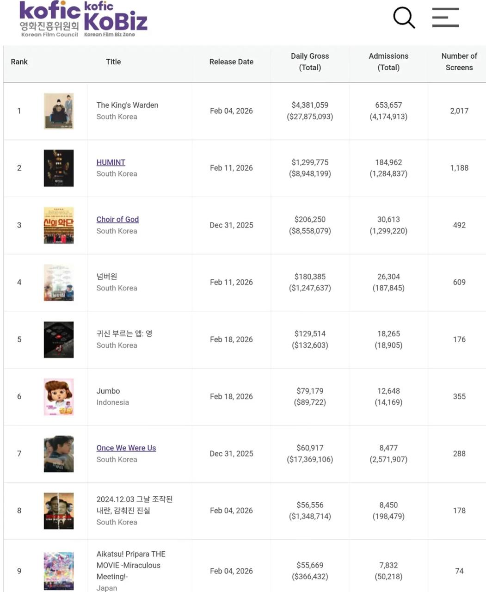Click the 귀신 부르는 앱: 영 poster

point(59,339)
